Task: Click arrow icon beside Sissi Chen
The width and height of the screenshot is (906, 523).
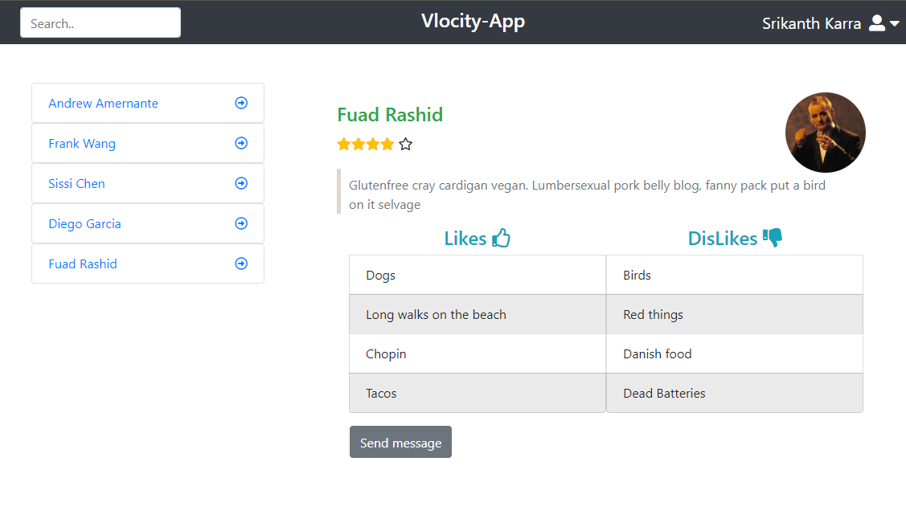Action: point(241,183)
